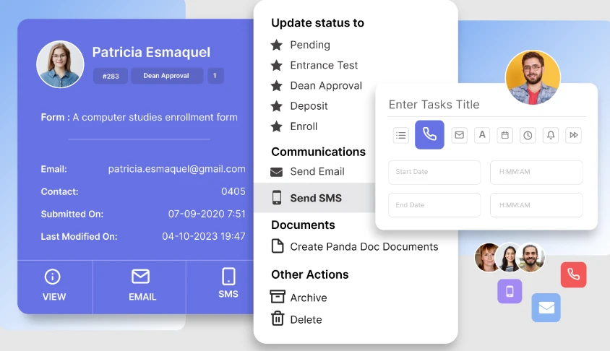
Task: Click the document icon beside Create Panda Doc
Action: click(278, 246)
